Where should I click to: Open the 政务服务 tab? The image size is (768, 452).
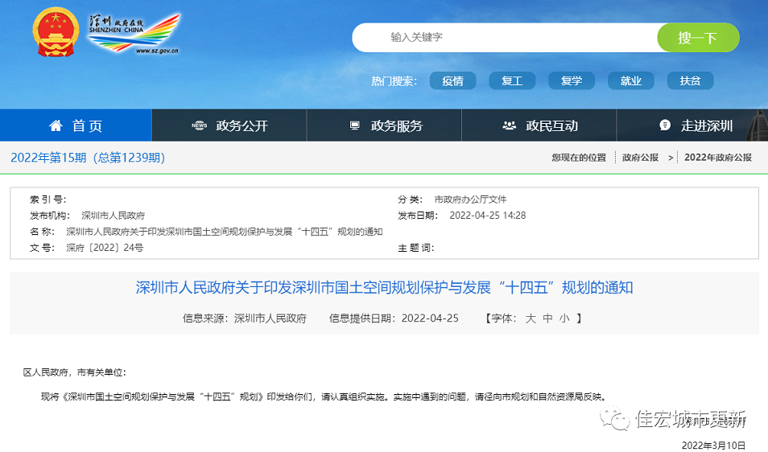point(396,125)
